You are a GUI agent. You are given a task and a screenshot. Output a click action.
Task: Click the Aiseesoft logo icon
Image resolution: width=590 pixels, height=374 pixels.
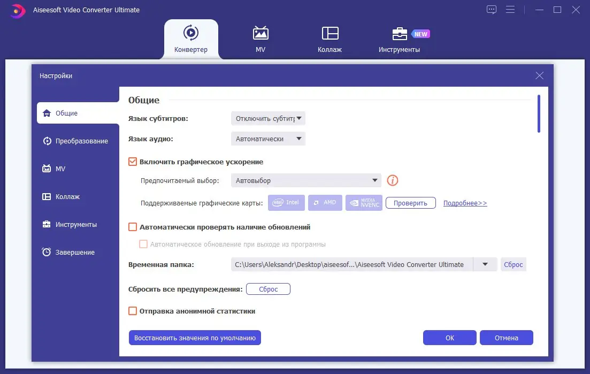pos(17,10)
